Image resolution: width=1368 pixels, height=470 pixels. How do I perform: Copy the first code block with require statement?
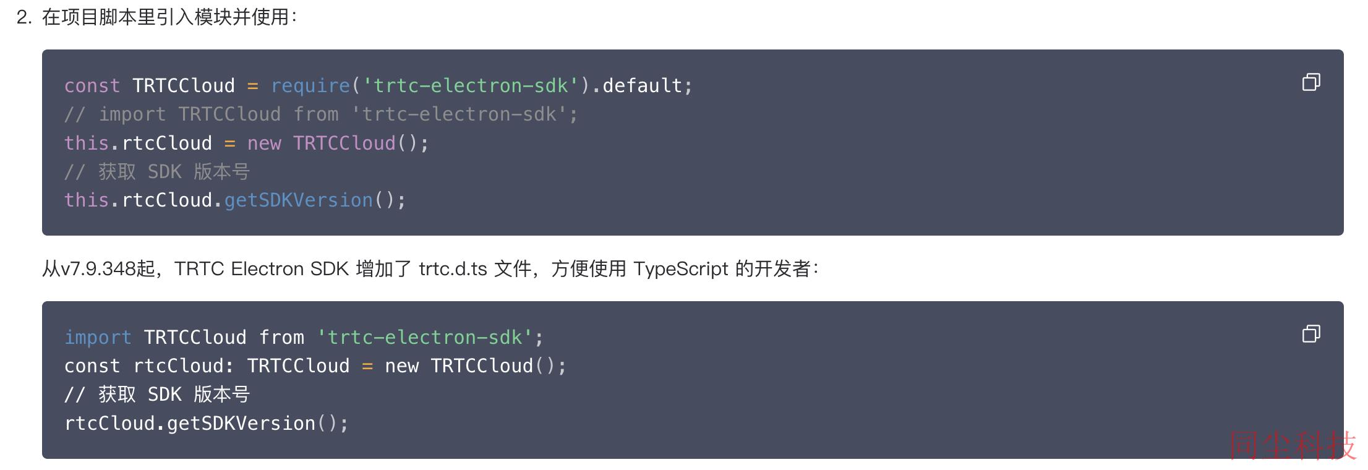click(1311, 82)
